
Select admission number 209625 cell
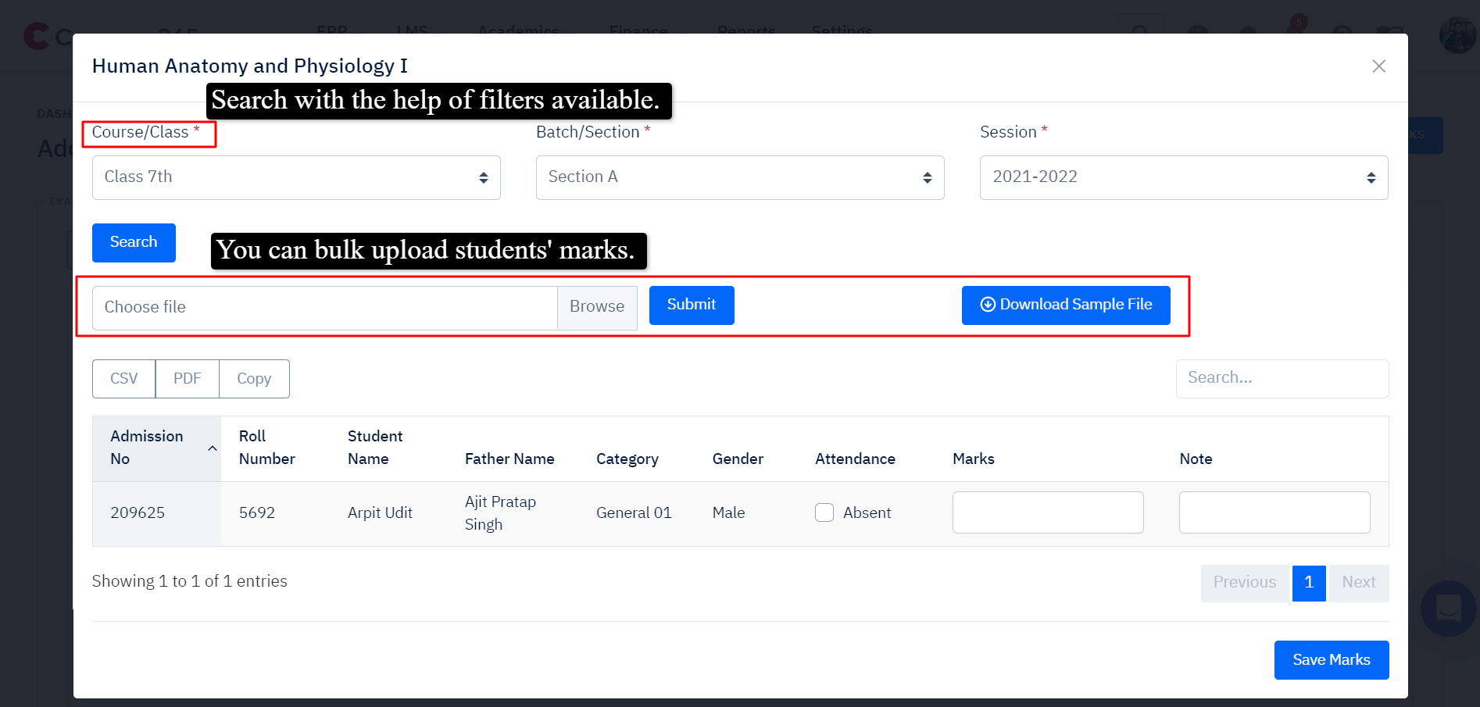[x=156, y=514]
